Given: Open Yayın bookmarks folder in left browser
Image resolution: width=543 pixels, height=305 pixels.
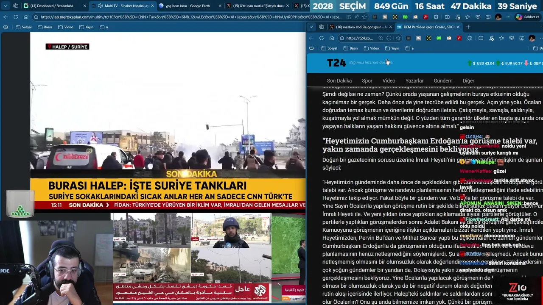Looking at the screenshot, I should coord(86,27).
